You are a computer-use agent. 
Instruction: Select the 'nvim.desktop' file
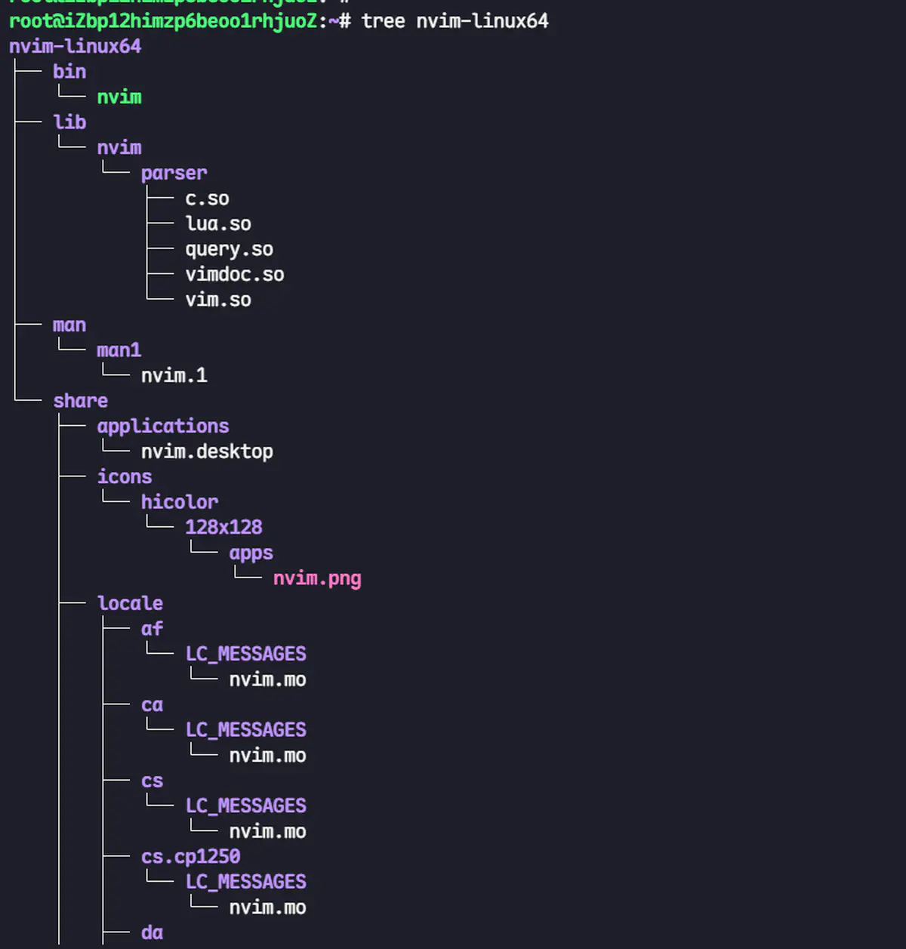[x=207, y=452]
